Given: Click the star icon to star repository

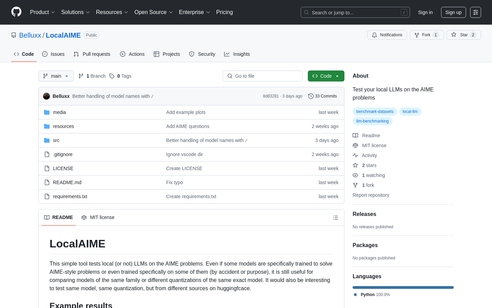Looking at the screenshot, I should point(454,35).
